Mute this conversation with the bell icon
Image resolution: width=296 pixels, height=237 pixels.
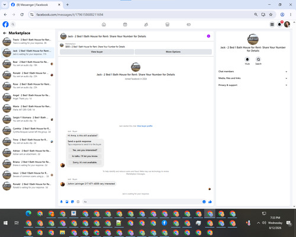click(x=247, y=59)
